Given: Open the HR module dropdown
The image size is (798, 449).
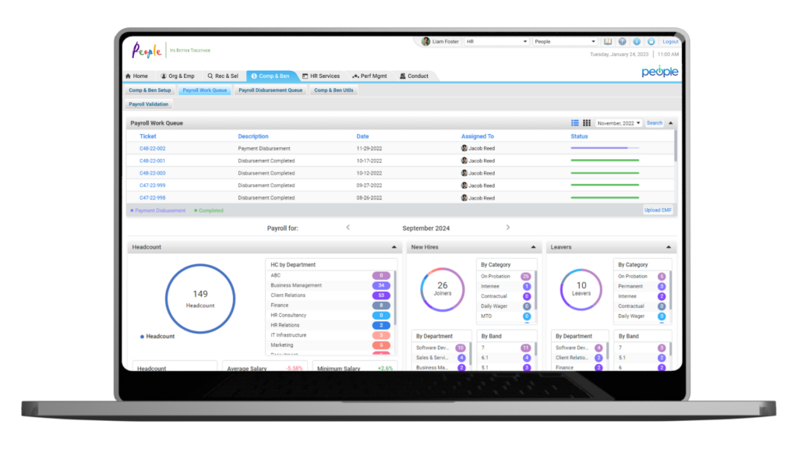Looking at the screenshot, I should (496, 41).
